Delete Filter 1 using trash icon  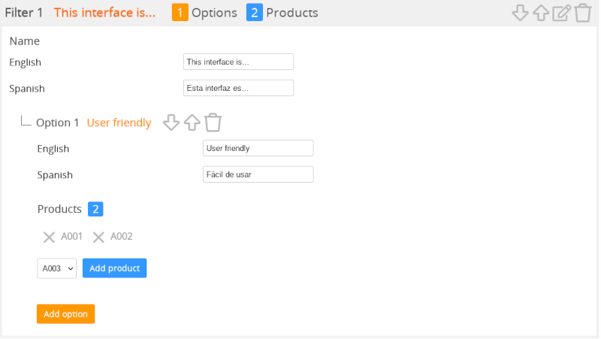(x=582, y=14)
